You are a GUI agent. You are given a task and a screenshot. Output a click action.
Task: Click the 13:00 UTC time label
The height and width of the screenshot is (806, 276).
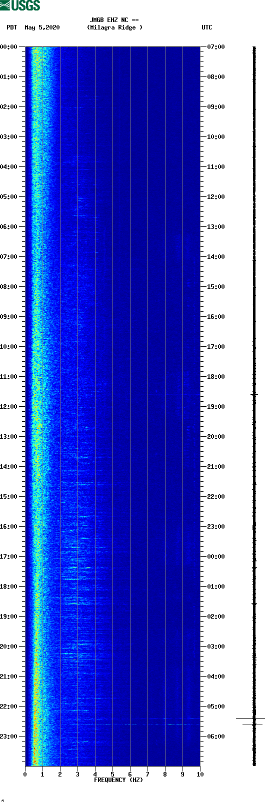pos(216,227)
